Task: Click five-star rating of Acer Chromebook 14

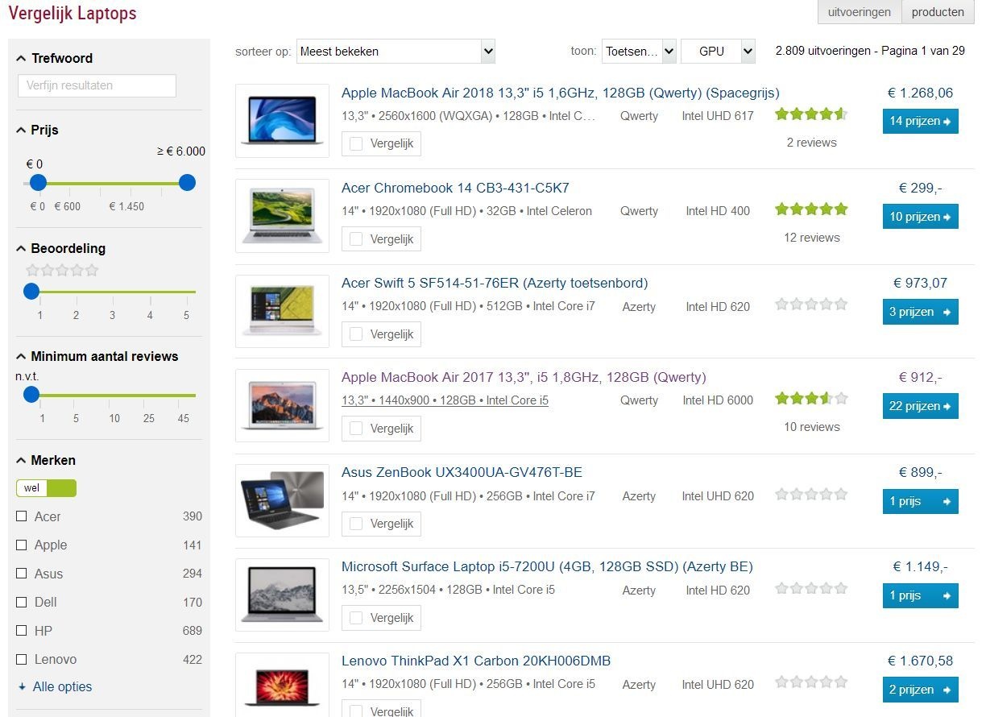Action: (x=811, y=209)
